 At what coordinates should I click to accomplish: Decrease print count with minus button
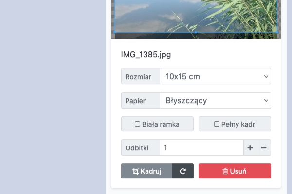point(264,148)
